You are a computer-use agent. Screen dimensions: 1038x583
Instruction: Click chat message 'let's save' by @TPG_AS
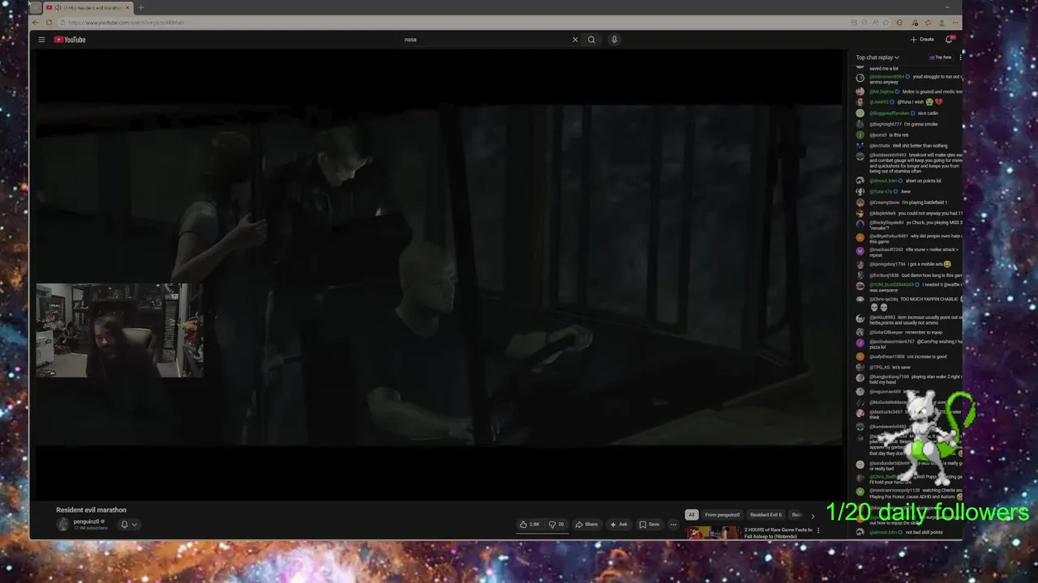(901, 367)
